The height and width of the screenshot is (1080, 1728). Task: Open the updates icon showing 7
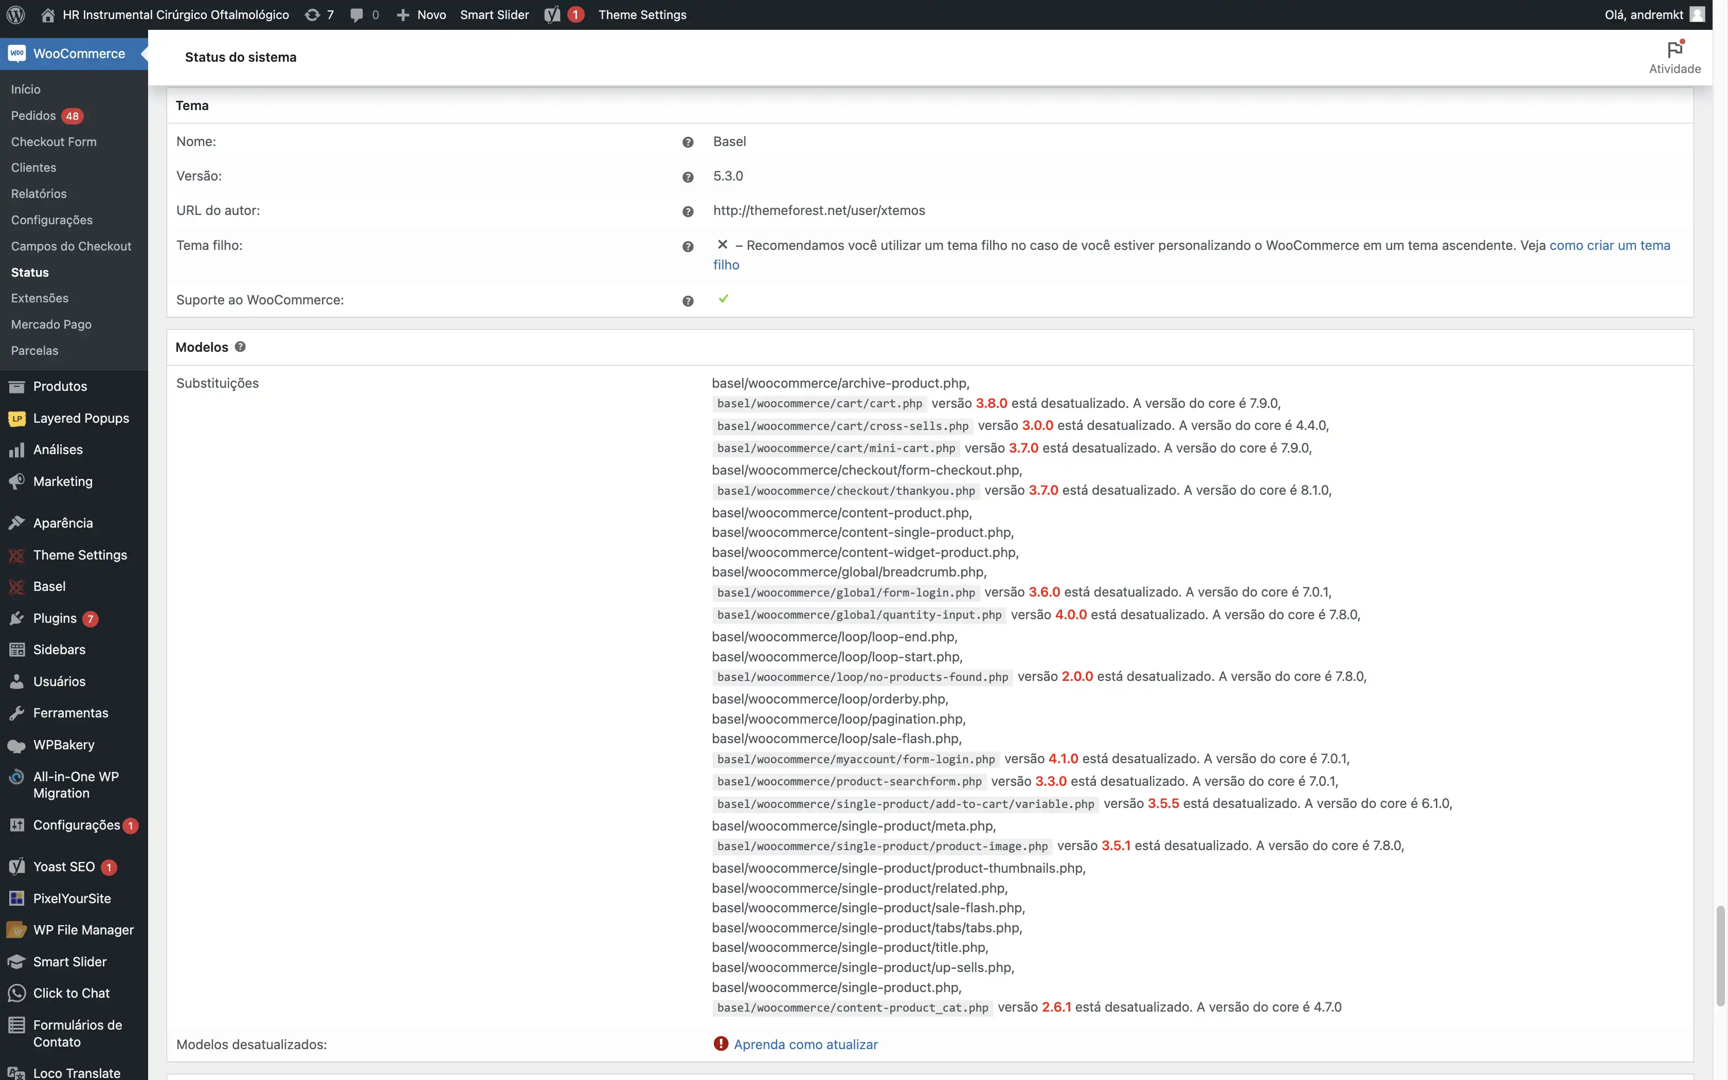point(312,14)
